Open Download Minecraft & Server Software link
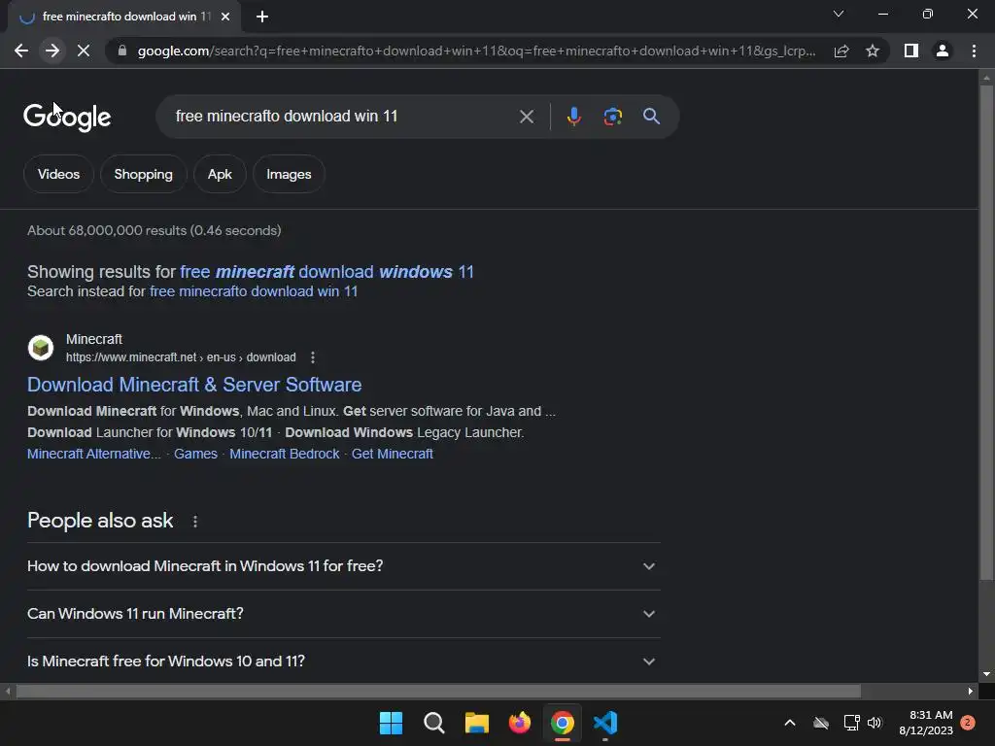Image resolution: width=995 pixels, height=746 pixels. 194,385
